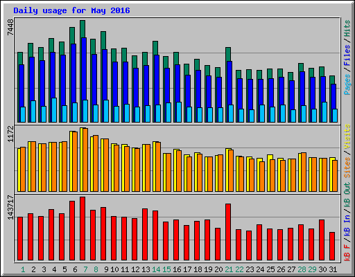Click day 16 on the x-axis
Screen dimensions: 355x277
click(177, 269)
